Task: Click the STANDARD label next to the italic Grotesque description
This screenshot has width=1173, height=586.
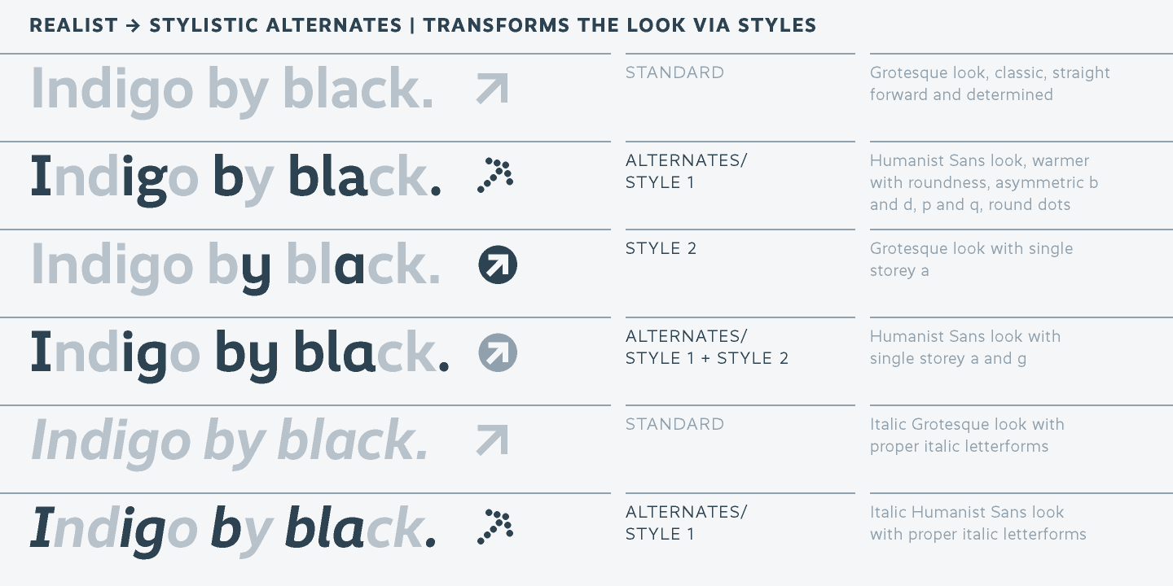Action: [674, 425]
